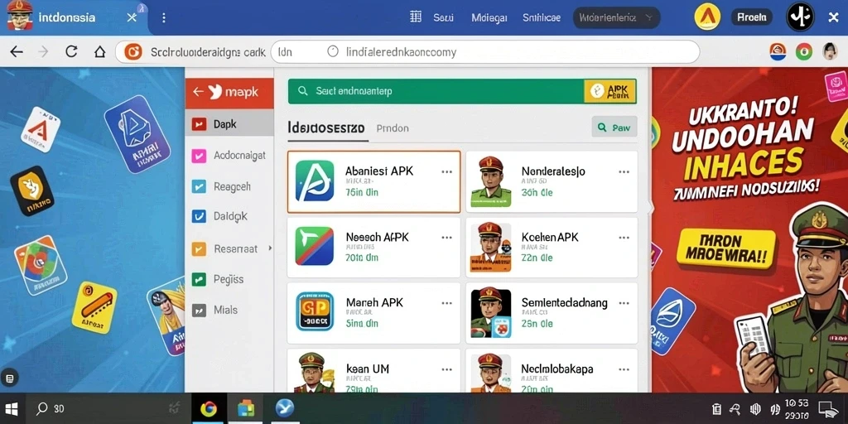Open the Kcehen APK officer icon

490,247
